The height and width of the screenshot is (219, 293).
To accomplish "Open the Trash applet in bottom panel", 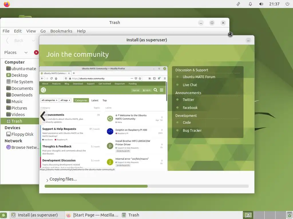I will coord(289,215).
